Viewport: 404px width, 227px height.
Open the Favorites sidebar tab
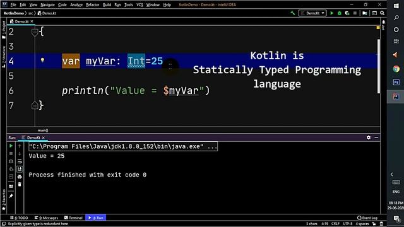point(4,200)
